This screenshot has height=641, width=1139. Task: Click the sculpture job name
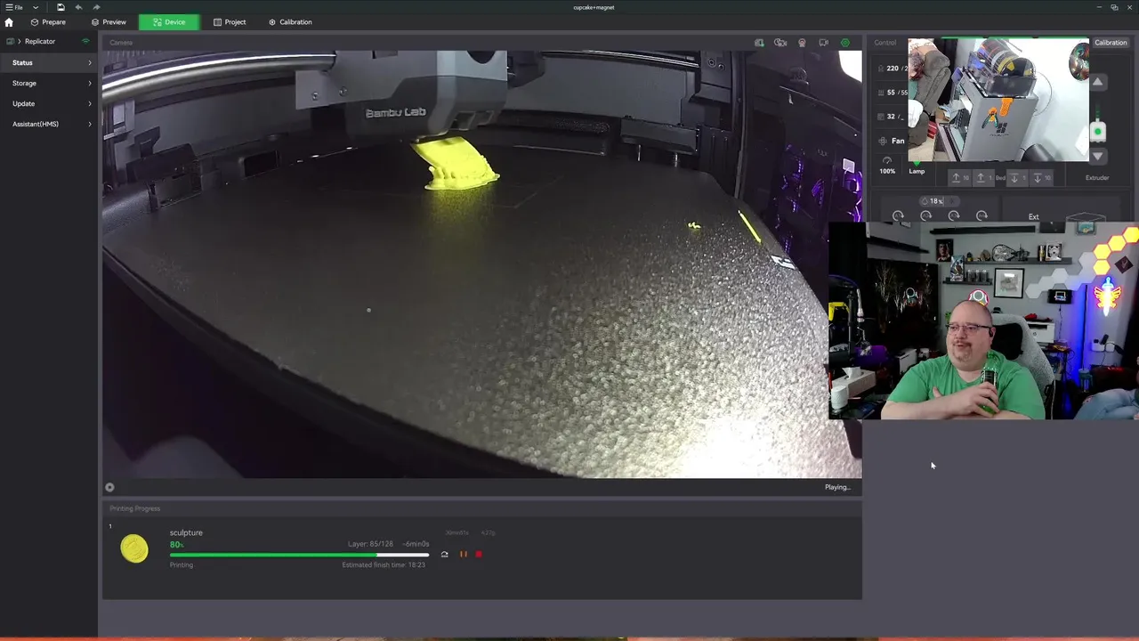pos(186,532)
